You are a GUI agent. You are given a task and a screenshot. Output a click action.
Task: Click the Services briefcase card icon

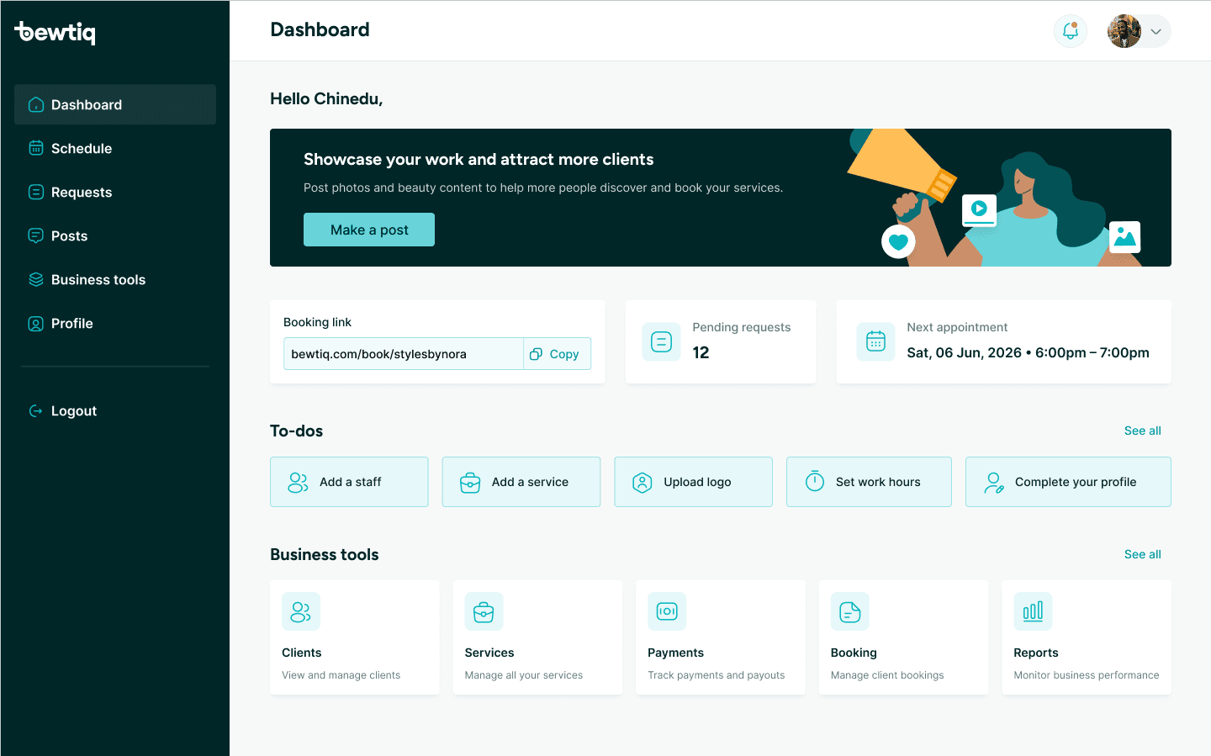(x=484, y=611)
